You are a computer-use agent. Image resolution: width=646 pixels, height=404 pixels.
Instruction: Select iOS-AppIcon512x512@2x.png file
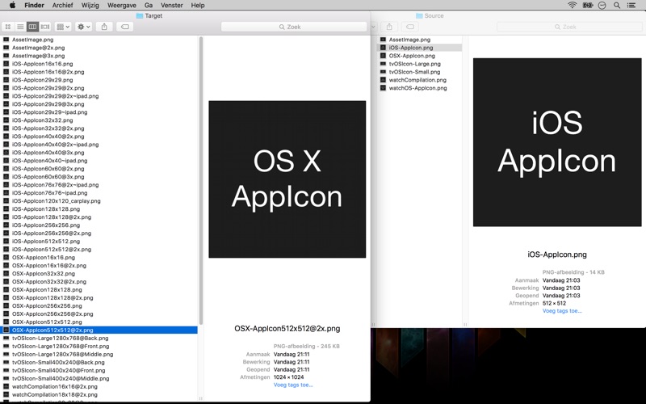[99, 250]
